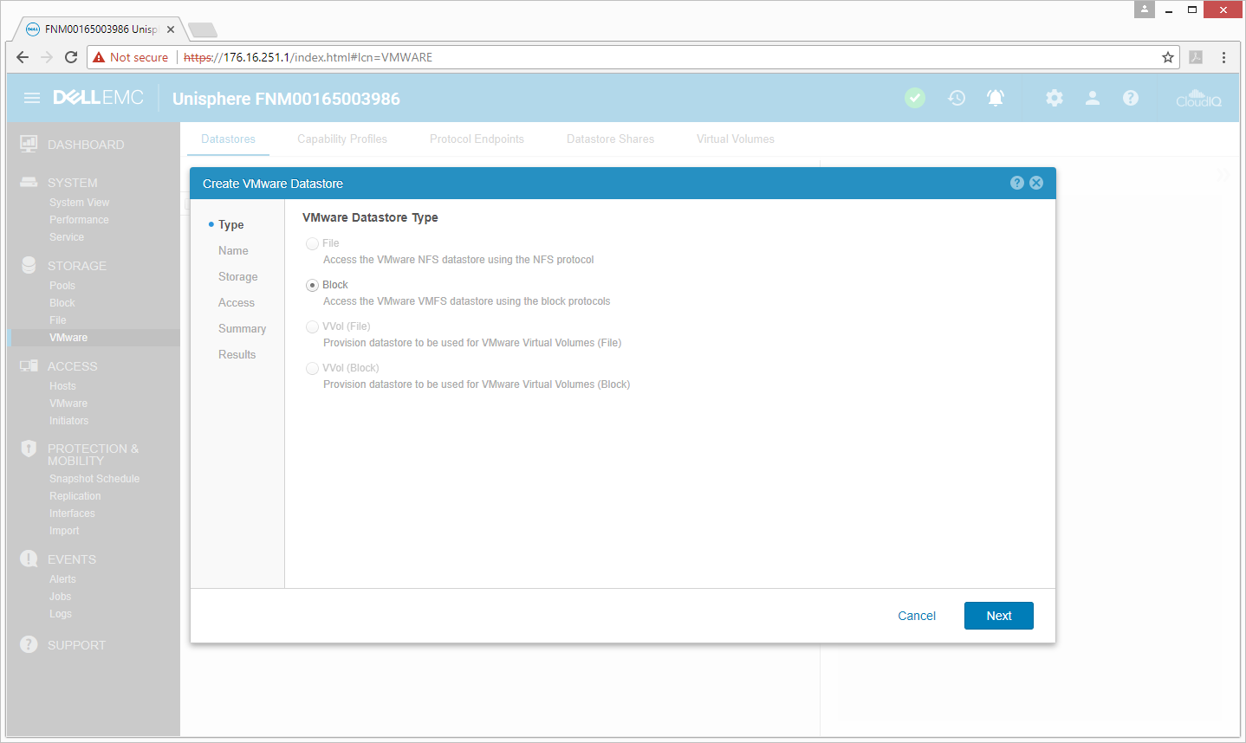Close the FNM00165003986 browser tab

(x=171, y=29)
